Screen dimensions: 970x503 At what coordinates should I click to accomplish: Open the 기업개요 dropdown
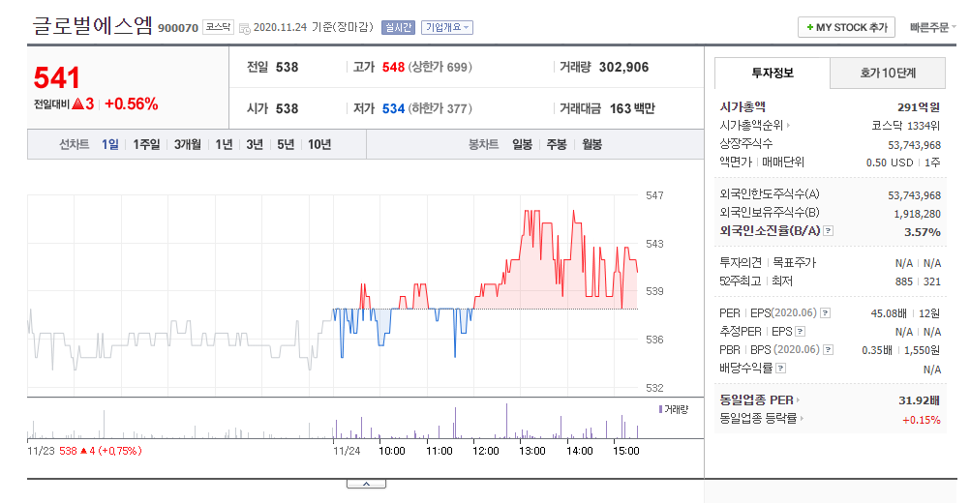click(447, 28)
